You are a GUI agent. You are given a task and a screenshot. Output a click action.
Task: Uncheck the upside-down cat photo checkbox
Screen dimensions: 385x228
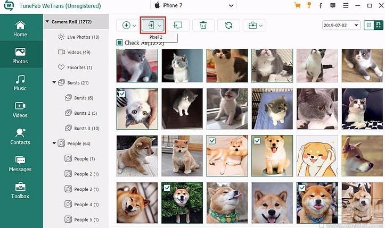coord(122,94)
